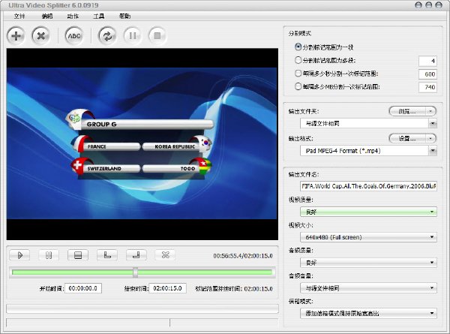Image resolution: width=450 pixels, height=334 pixels.
Task: Play the video preview
Action: 19,255
